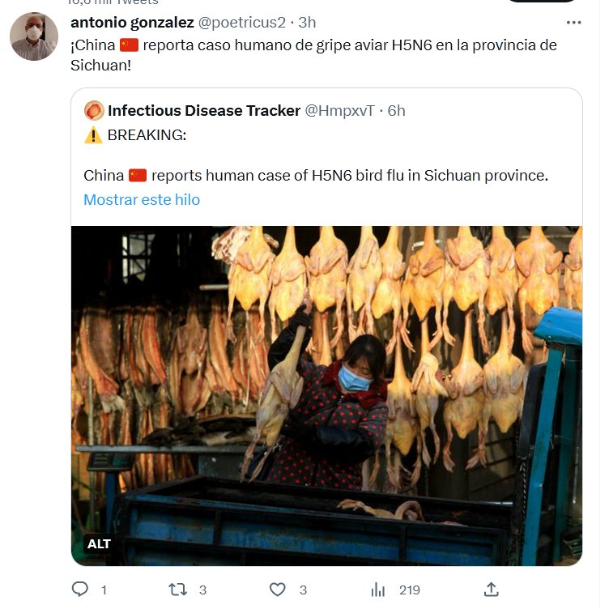The image size is (609, 609).
Task: Open the three-dot more options menu
Action: [x=573, y=23]
